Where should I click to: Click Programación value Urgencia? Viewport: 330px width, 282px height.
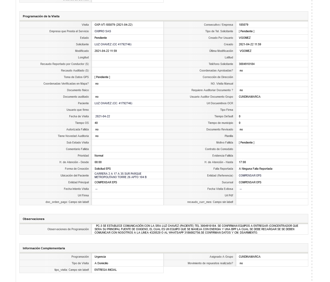[x=100, y=257]
